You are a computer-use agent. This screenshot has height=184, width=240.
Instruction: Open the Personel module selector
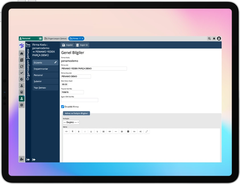pyautogui.click(x=28, y=38)
